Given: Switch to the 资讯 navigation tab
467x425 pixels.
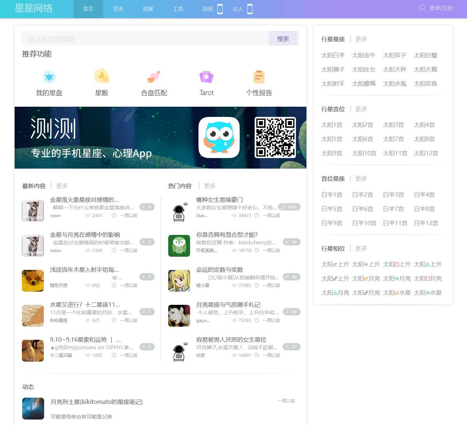Looking at the screenshot, I should coord(118,9).
